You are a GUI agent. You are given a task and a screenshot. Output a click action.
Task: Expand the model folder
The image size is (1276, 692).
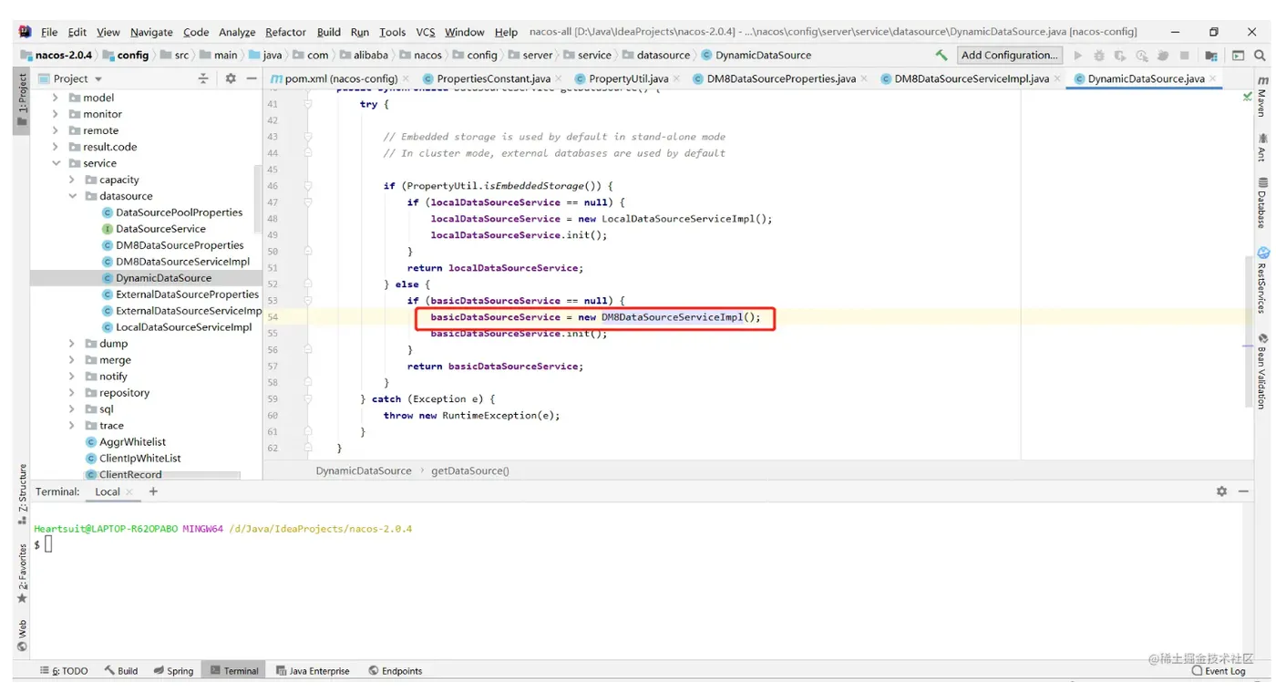tap(56, 98)
